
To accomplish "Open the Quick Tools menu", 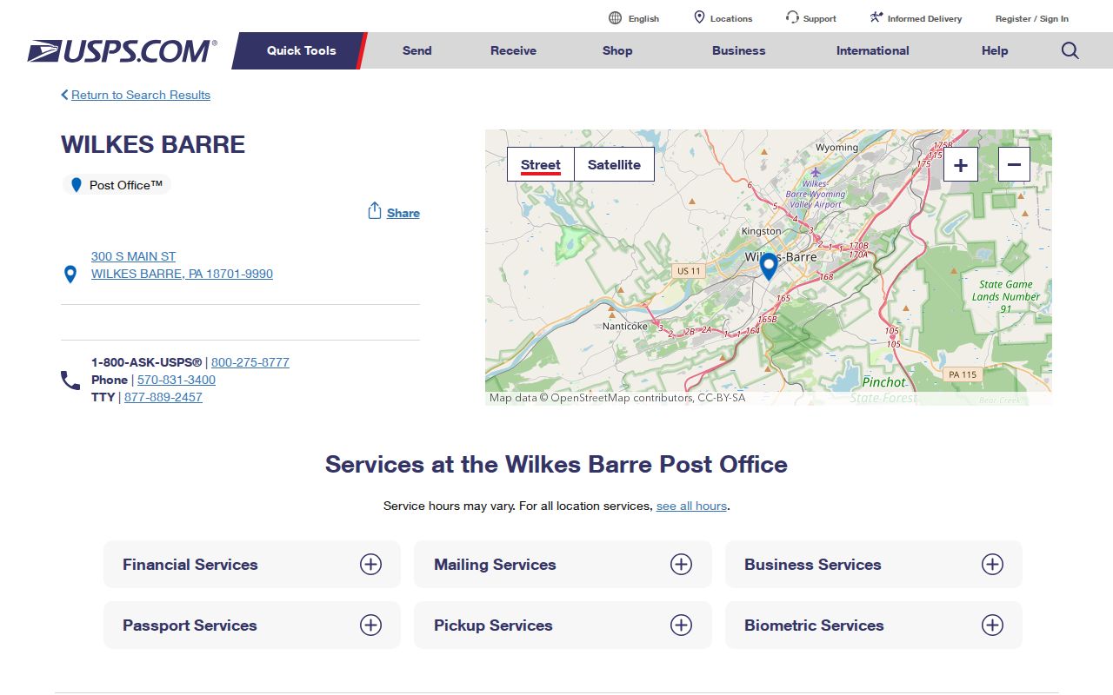I will [x=301, y=50].
